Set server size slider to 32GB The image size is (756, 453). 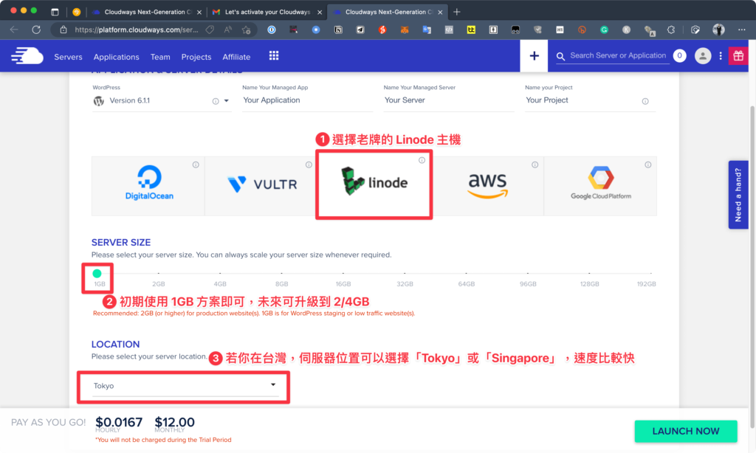click(x=405, y=274)
